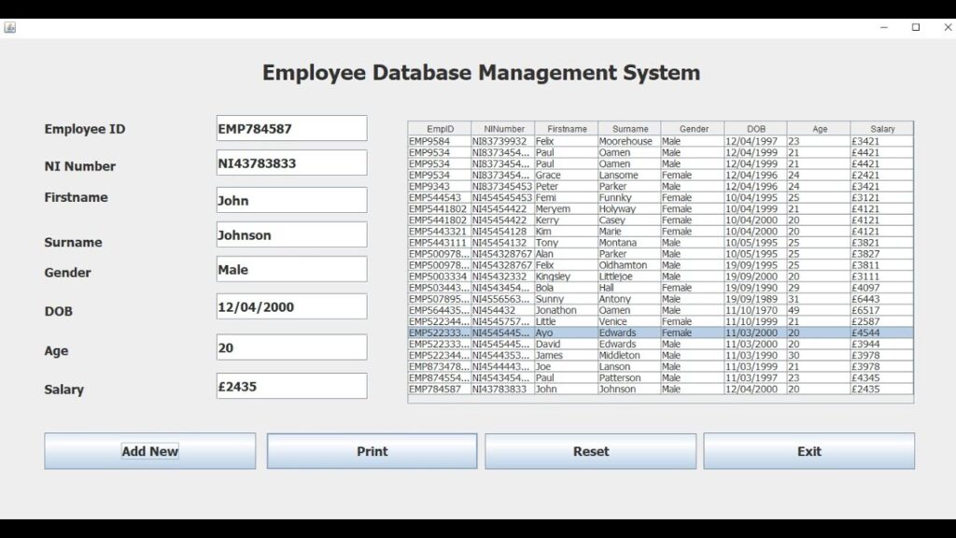Maximize the application window

click(916, 27)
